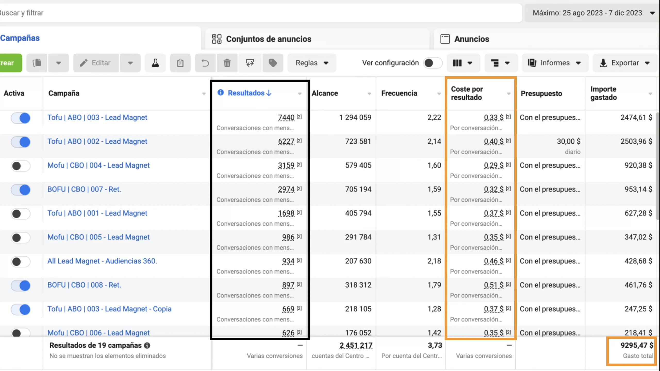Disable Tofu ABO 003 Lead Magnet campaign
Viewport: 660px width, 371px height.
[x=21, y=118]
